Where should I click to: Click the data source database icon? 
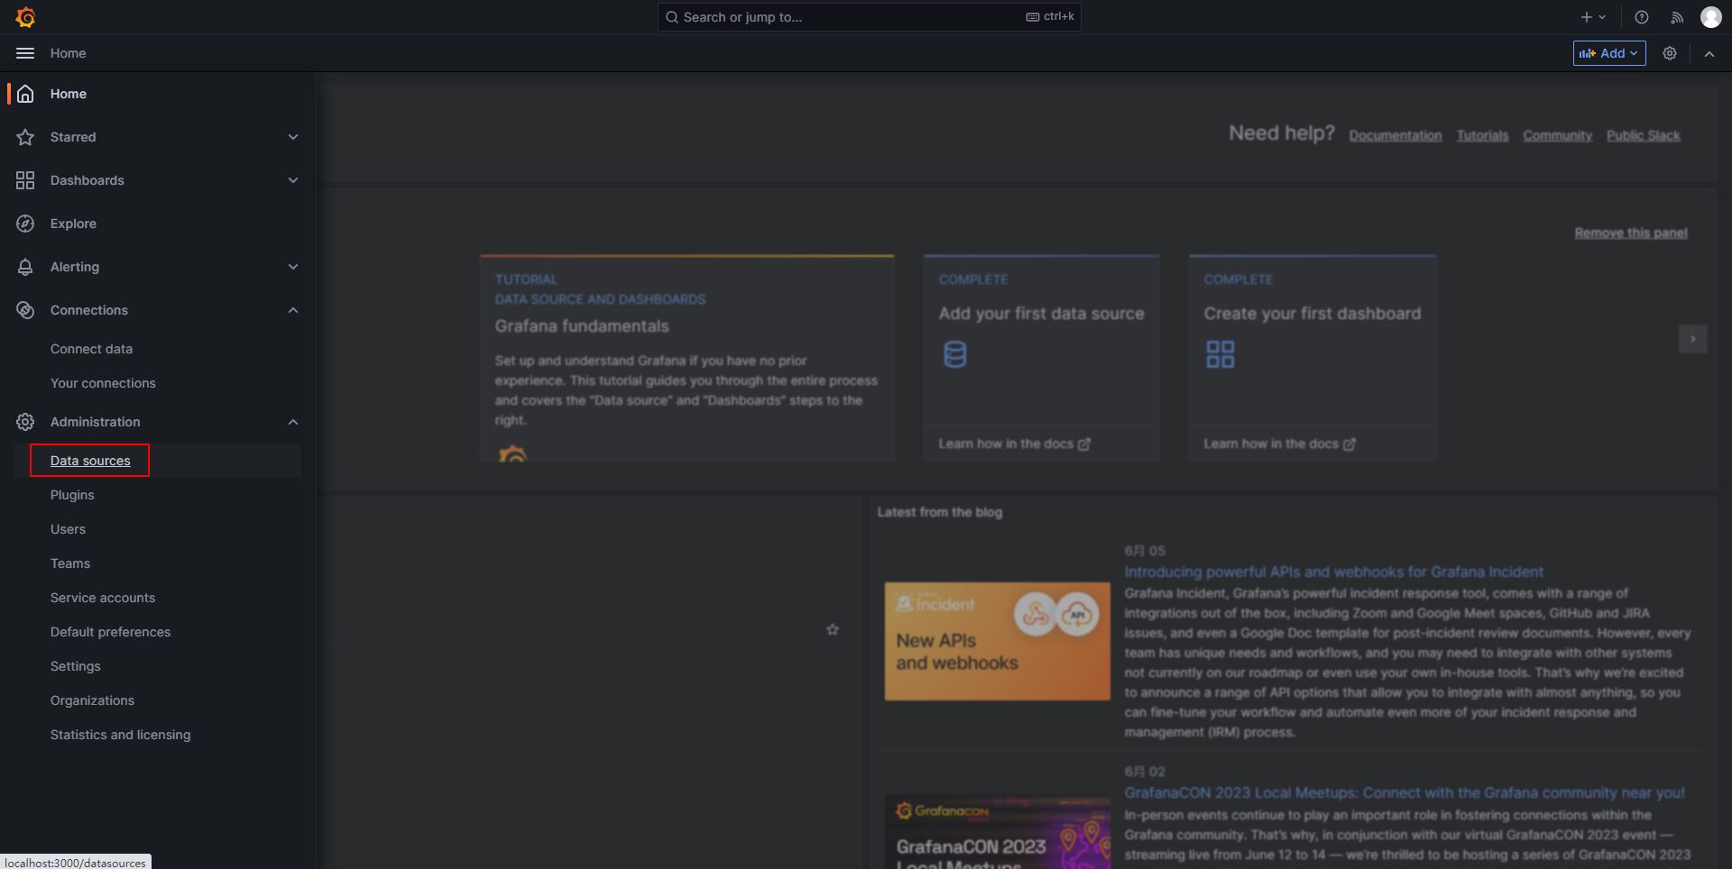coord(955,354)
